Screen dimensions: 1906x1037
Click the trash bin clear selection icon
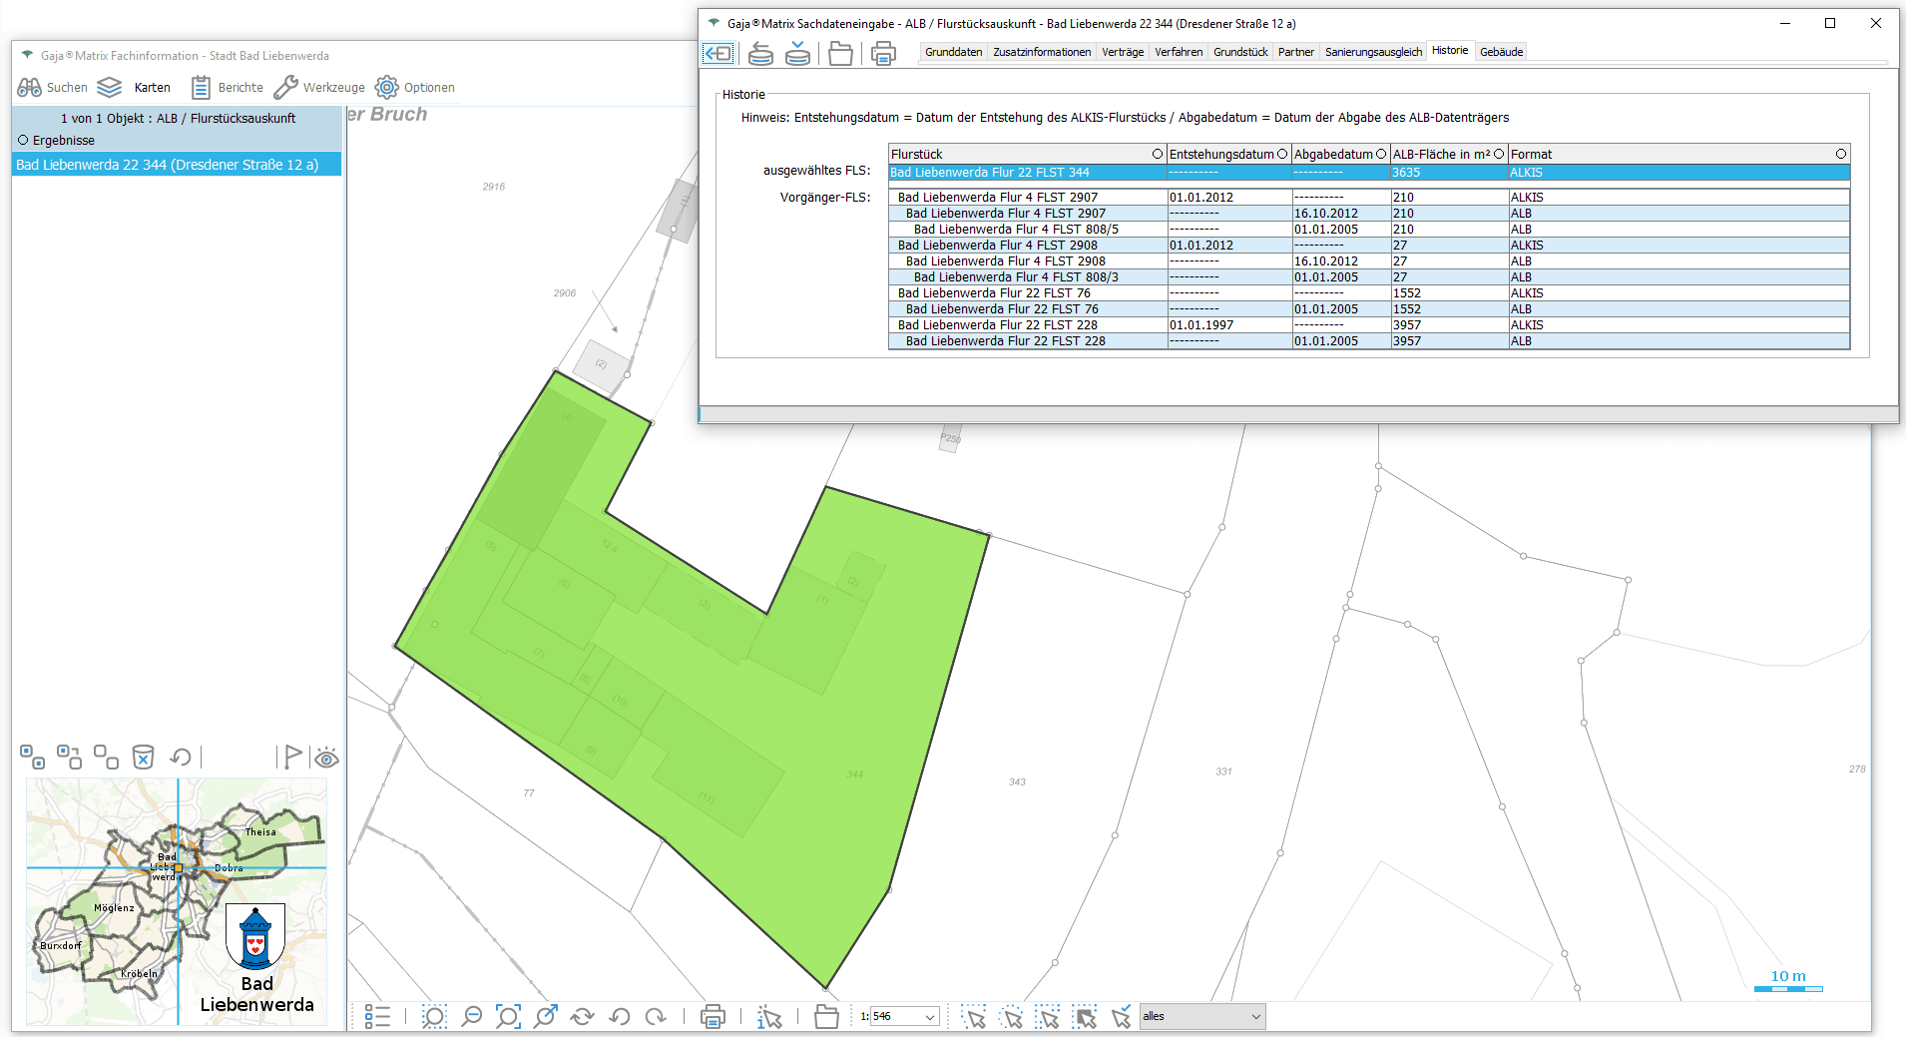point(143,758)
